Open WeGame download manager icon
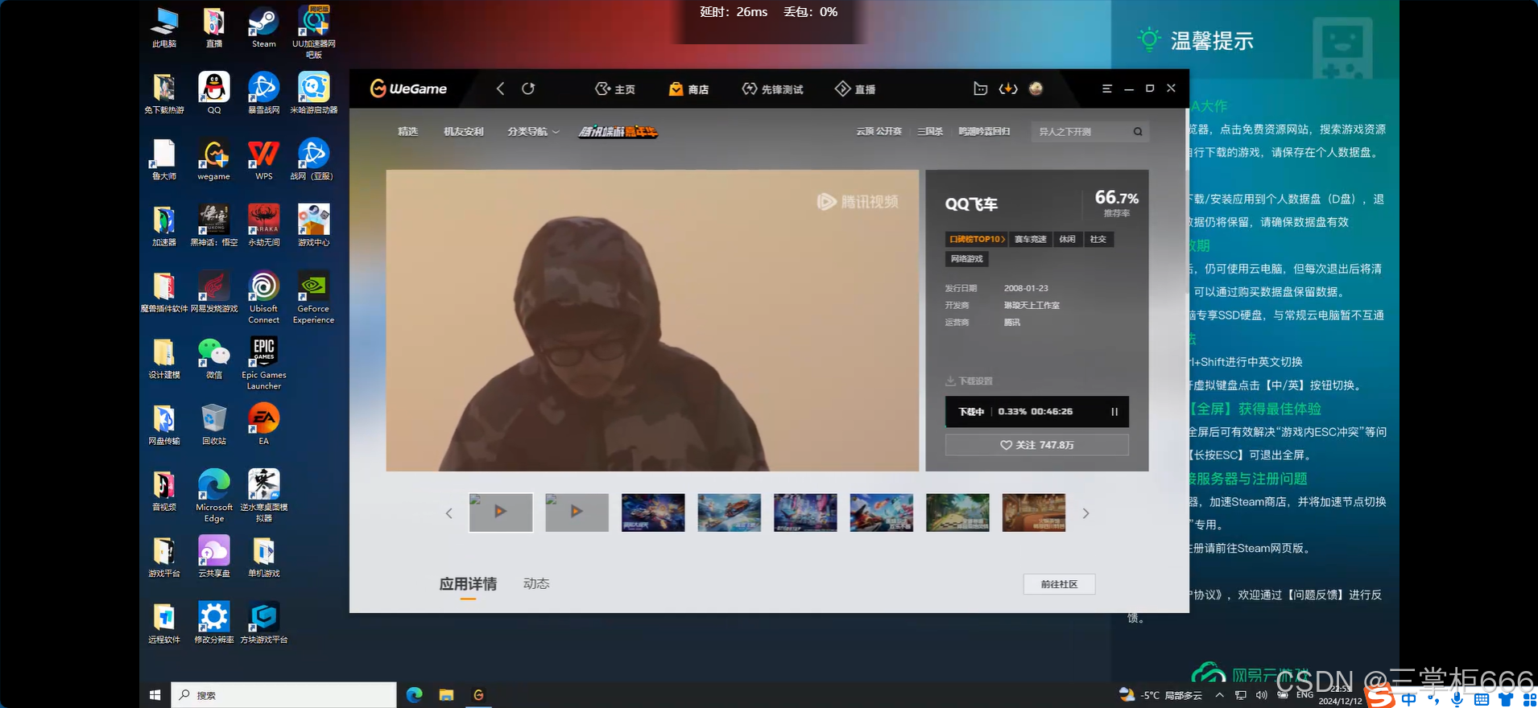The image size is (1538, 708). pyautogui.click(x=1008, y=88)
